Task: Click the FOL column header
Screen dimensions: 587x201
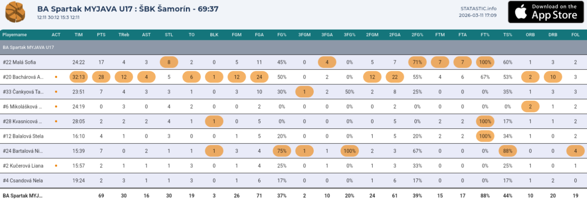Action: (575, 35)
